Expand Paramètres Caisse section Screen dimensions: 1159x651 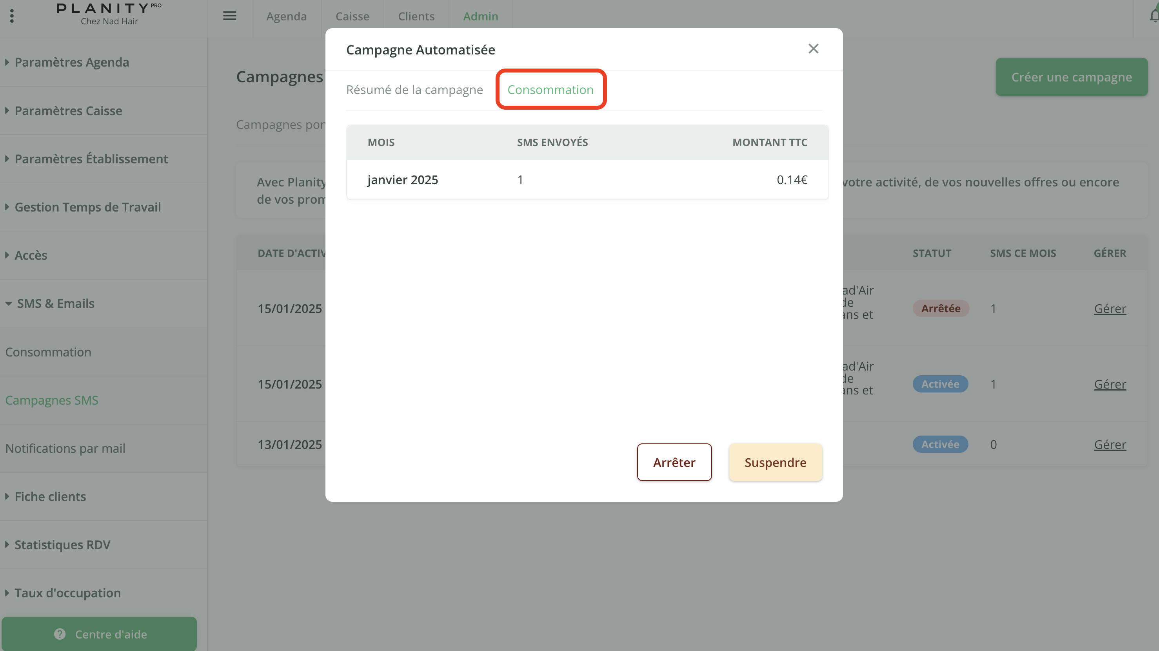click(68, 110)
